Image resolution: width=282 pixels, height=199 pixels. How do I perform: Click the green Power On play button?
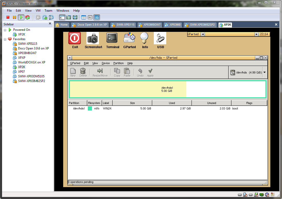(x=21, y=17)
